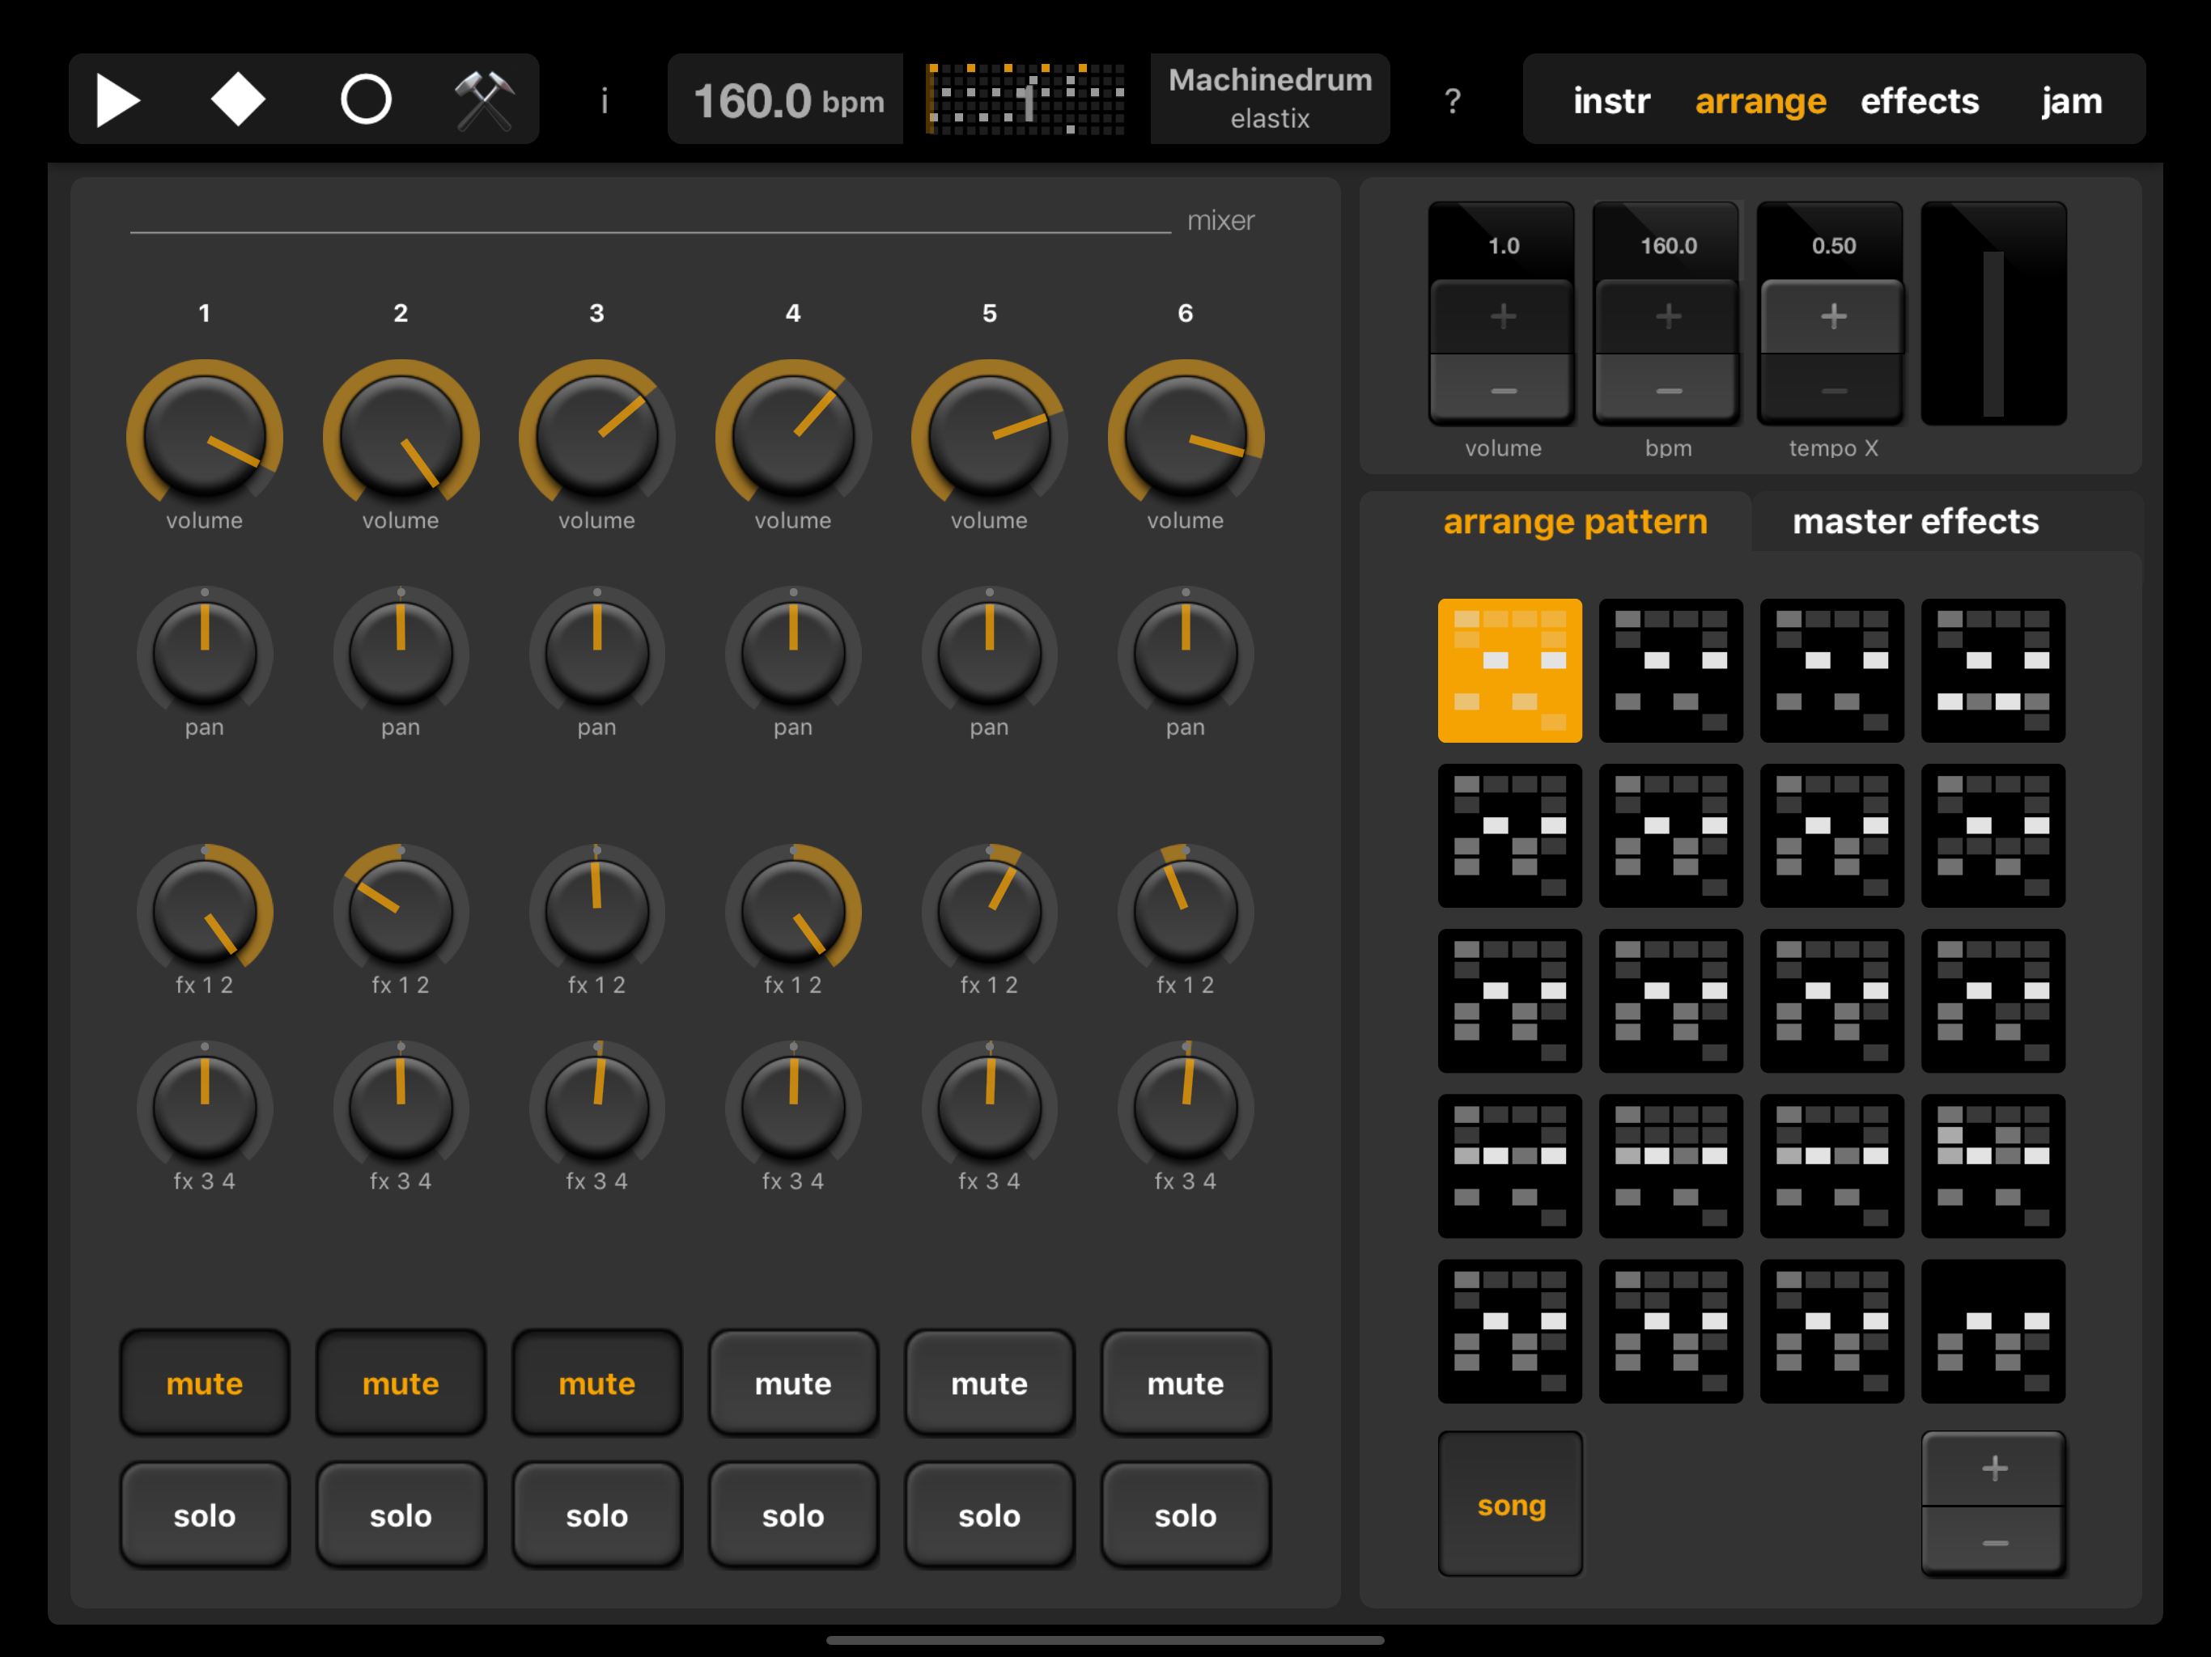2211x1657 pixels.
Task: Open the master effects tab
Action: (x=1914, y=522)
